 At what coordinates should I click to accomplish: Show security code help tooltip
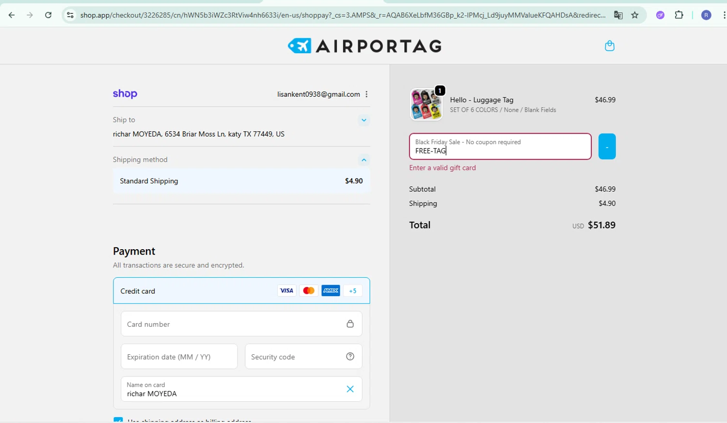[350, 357]
